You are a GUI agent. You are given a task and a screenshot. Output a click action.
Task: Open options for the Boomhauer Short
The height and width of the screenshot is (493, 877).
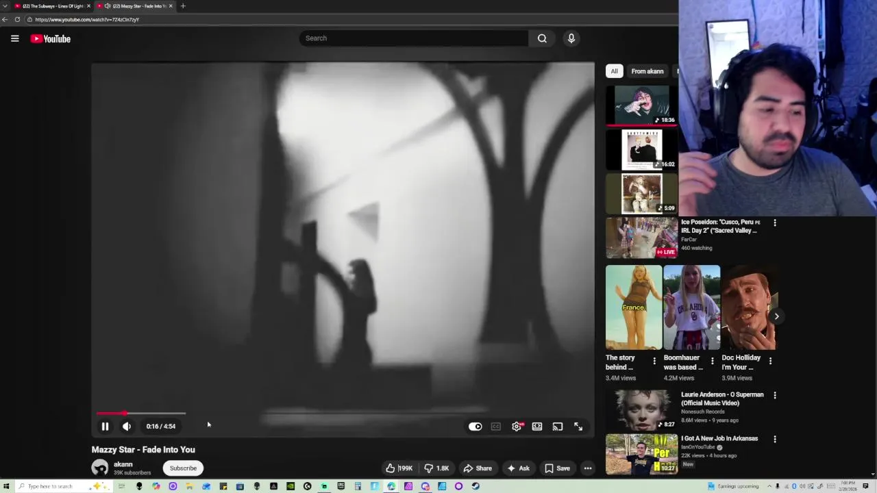(712, 361)
